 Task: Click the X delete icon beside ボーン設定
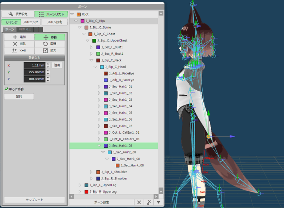point(139,202)
